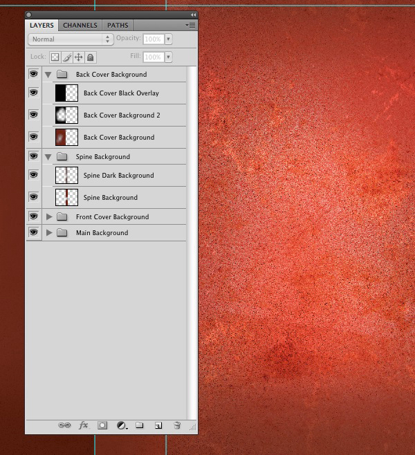Hide the Spine Dark Background layer

click(x=34, y=175)
